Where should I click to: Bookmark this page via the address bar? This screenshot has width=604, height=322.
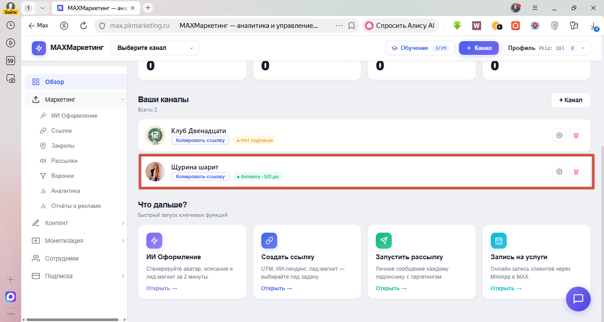click(352, 26)
